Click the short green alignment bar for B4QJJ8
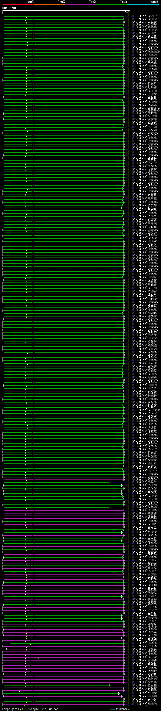This screenshot has width=161, height=711. click(57, 685)
